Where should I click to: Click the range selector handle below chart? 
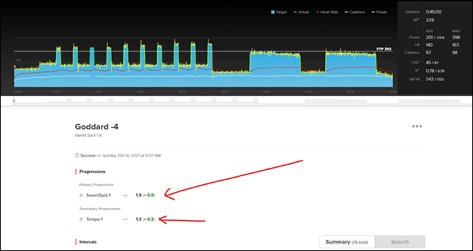(x=14, y=102)
